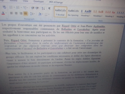This screenshot has width=125, height=94.
Task: Click the Shading paint bucket
Action: tap(40, 14)
